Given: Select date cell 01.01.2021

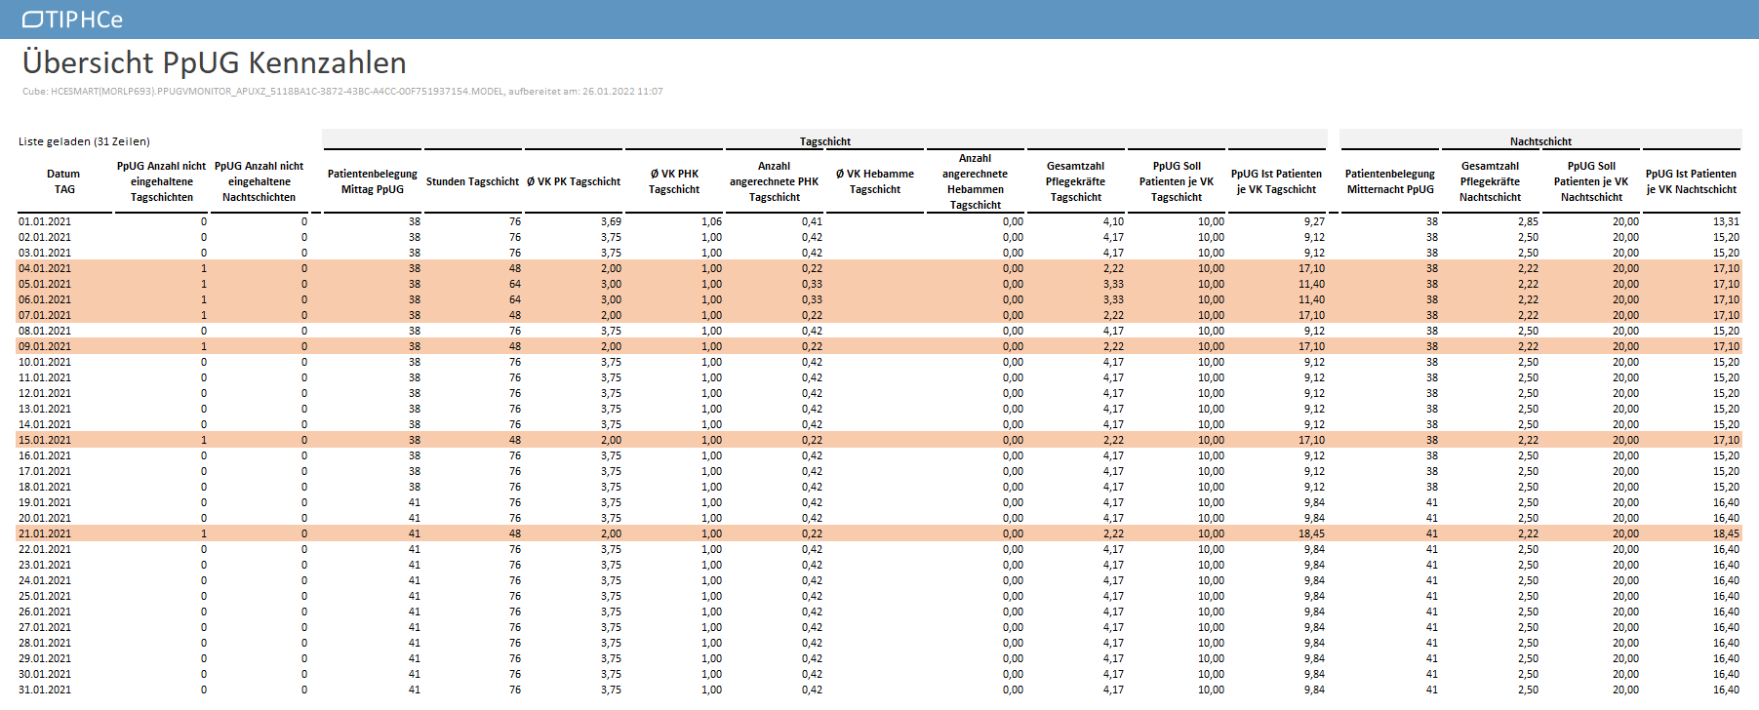Looking at the screenshot, I should [x=45, y=221].
